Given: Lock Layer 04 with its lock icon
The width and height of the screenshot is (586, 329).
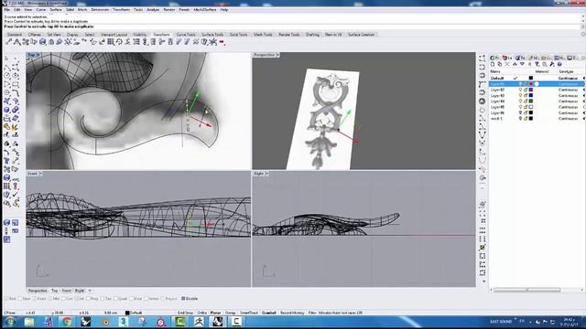Looking at the screenshot, I should click(x=525, y=101).
